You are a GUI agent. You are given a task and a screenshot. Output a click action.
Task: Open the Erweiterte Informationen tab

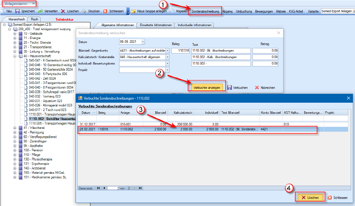tap(156, 25)
